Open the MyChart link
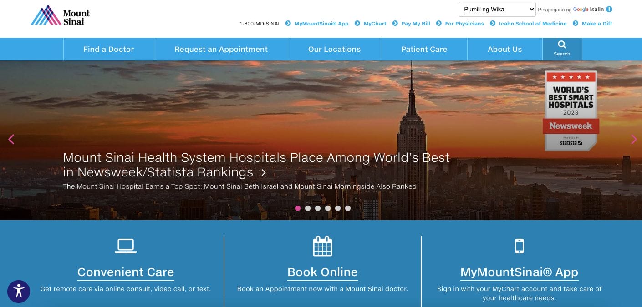This screenshot has height=307, width=642. coord(375,24)
